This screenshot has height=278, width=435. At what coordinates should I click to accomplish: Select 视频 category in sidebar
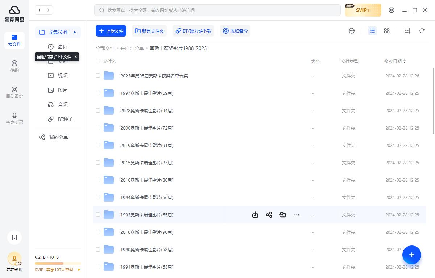click(x=62, y=75)
